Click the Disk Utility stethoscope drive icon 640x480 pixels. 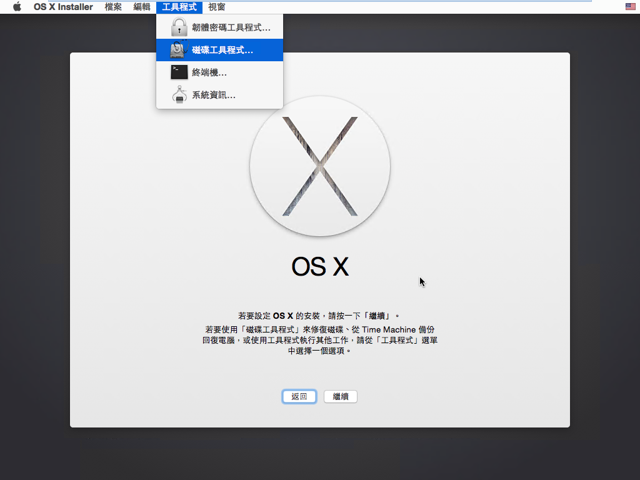[x=179, y=49]
